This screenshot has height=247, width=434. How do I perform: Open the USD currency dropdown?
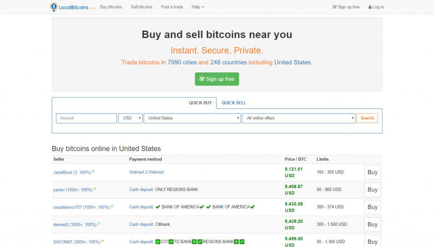(x=131, y=118)
